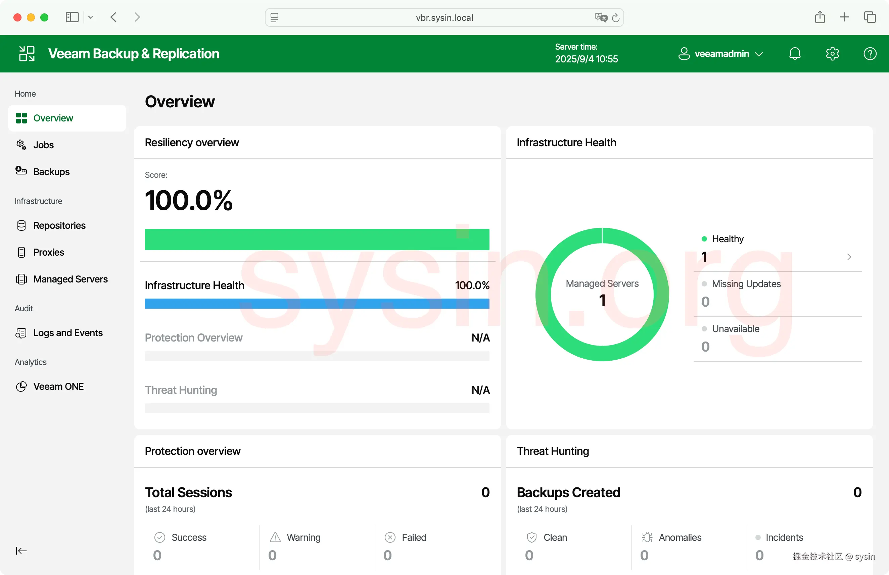The image size is (889, 575).
Task: Click the Safari reload page icon
Action: click(616, 17)
